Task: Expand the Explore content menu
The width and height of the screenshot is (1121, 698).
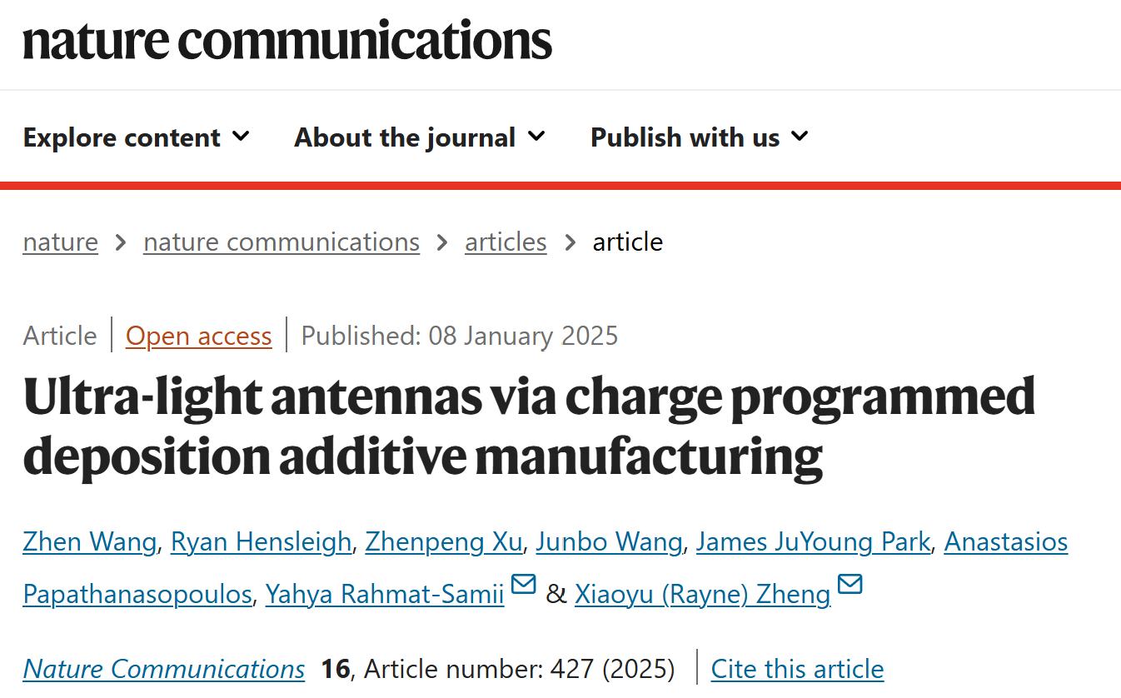Action: 136,137
